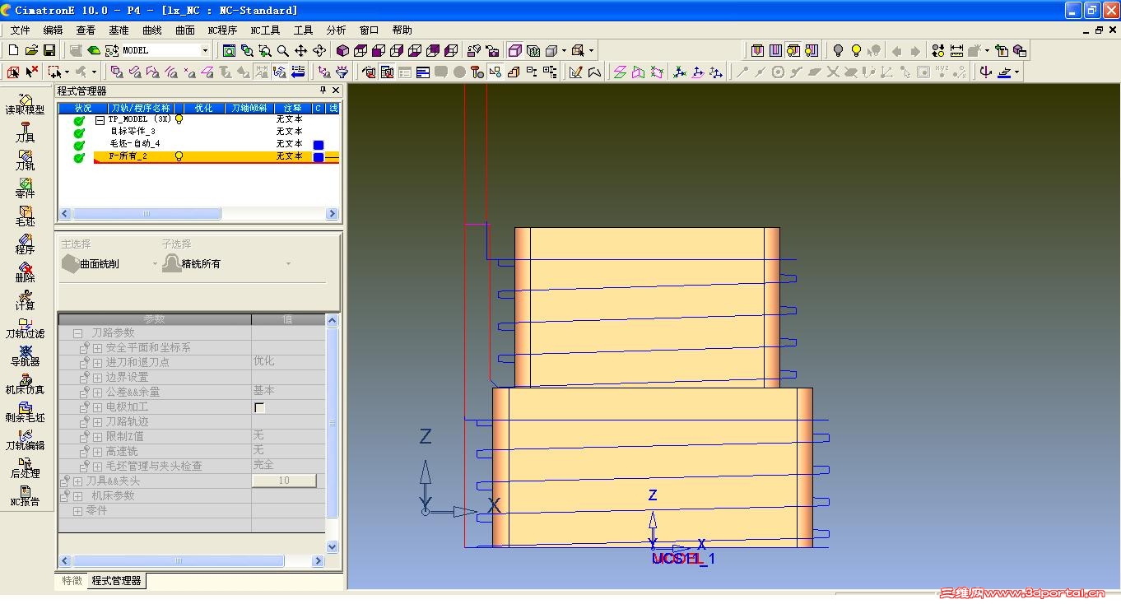Click the 状况 column header
The height and width of the screenshot is (604, 1121).
[x=83, y=108]
